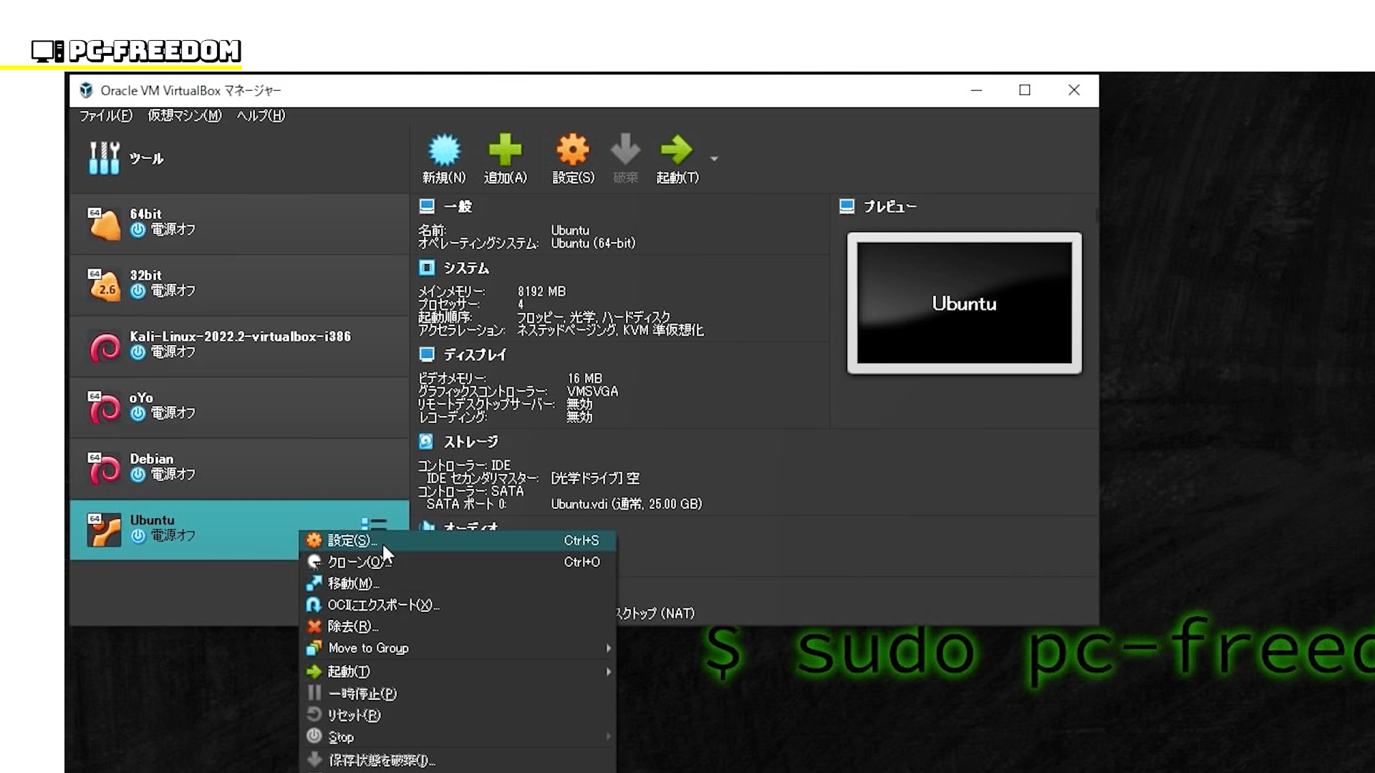The height and width of the screenshot is (773, 1375).
Task: Select Settings (設定) in the context menu
Action: coord(351,540)
